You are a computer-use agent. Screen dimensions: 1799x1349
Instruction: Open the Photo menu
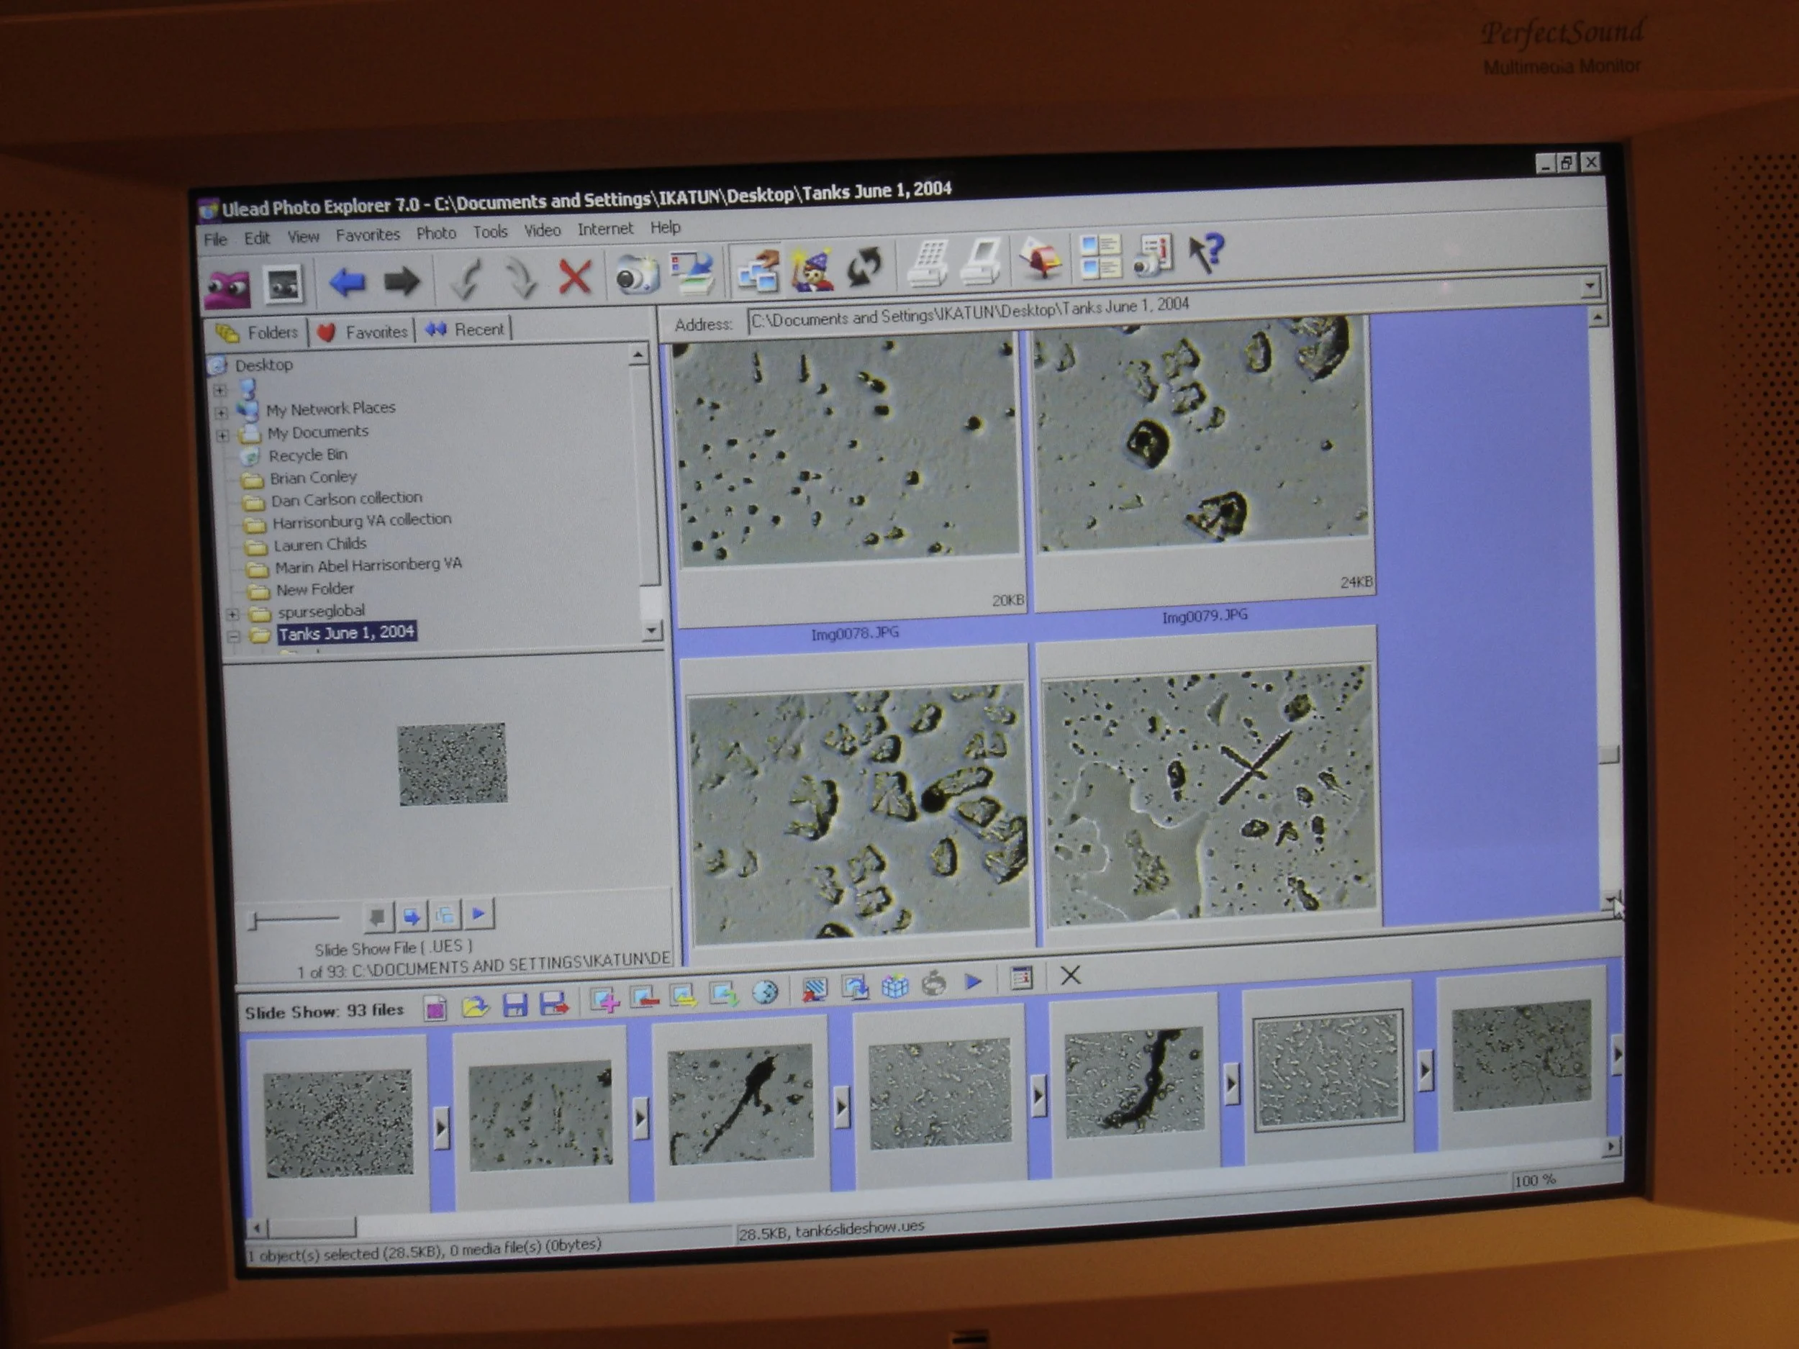click(436, 233)
